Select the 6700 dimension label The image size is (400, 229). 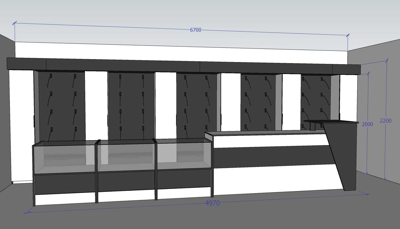pyautogui.click(x=196, y=30)
